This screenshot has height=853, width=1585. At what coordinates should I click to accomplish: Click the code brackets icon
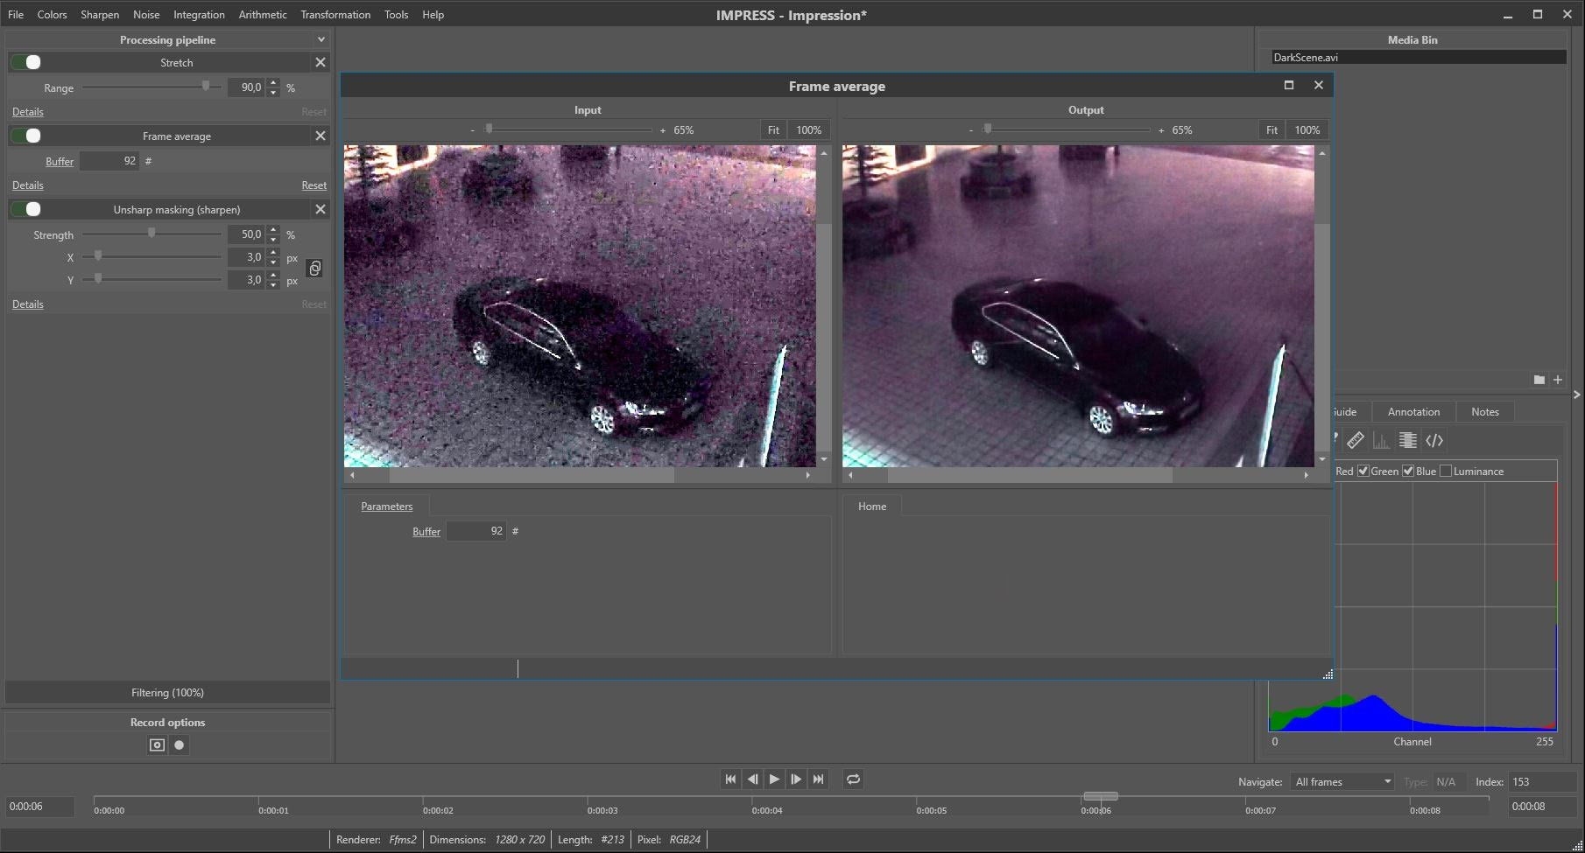pyautogui.click(x=1434, y=441)
